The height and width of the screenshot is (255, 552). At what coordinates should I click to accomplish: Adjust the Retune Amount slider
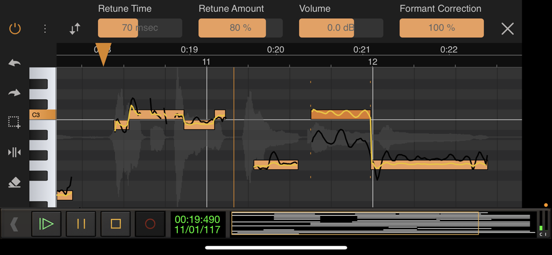coord(240,28)
